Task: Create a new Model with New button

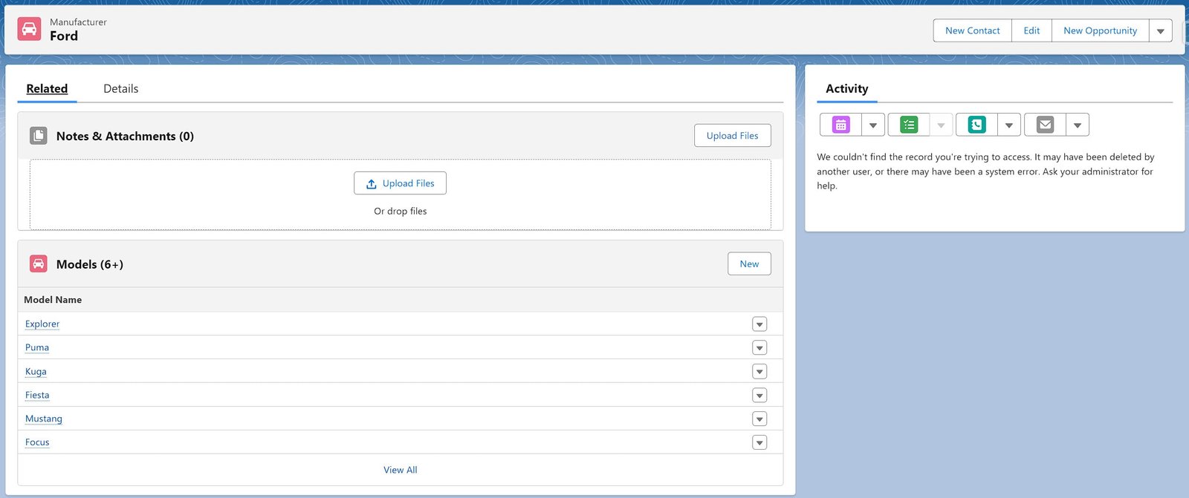Action: coord(749,263)
